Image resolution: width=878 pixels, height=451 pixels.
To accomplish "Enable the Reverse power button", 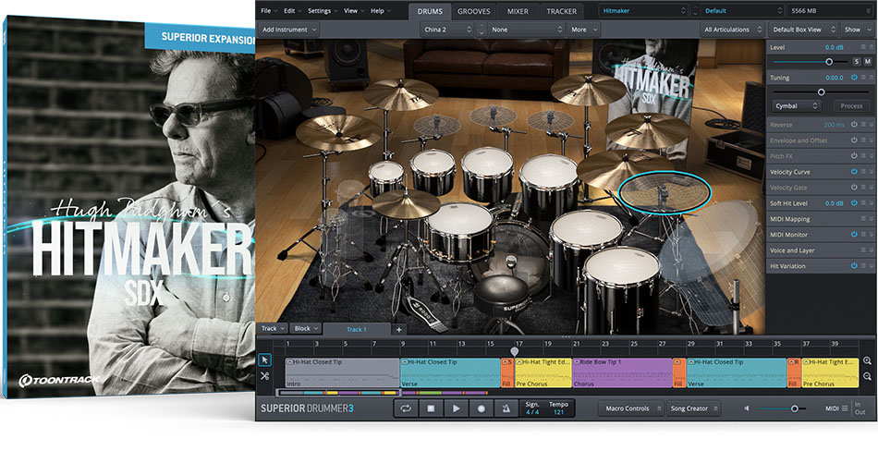I will [854, 125].
